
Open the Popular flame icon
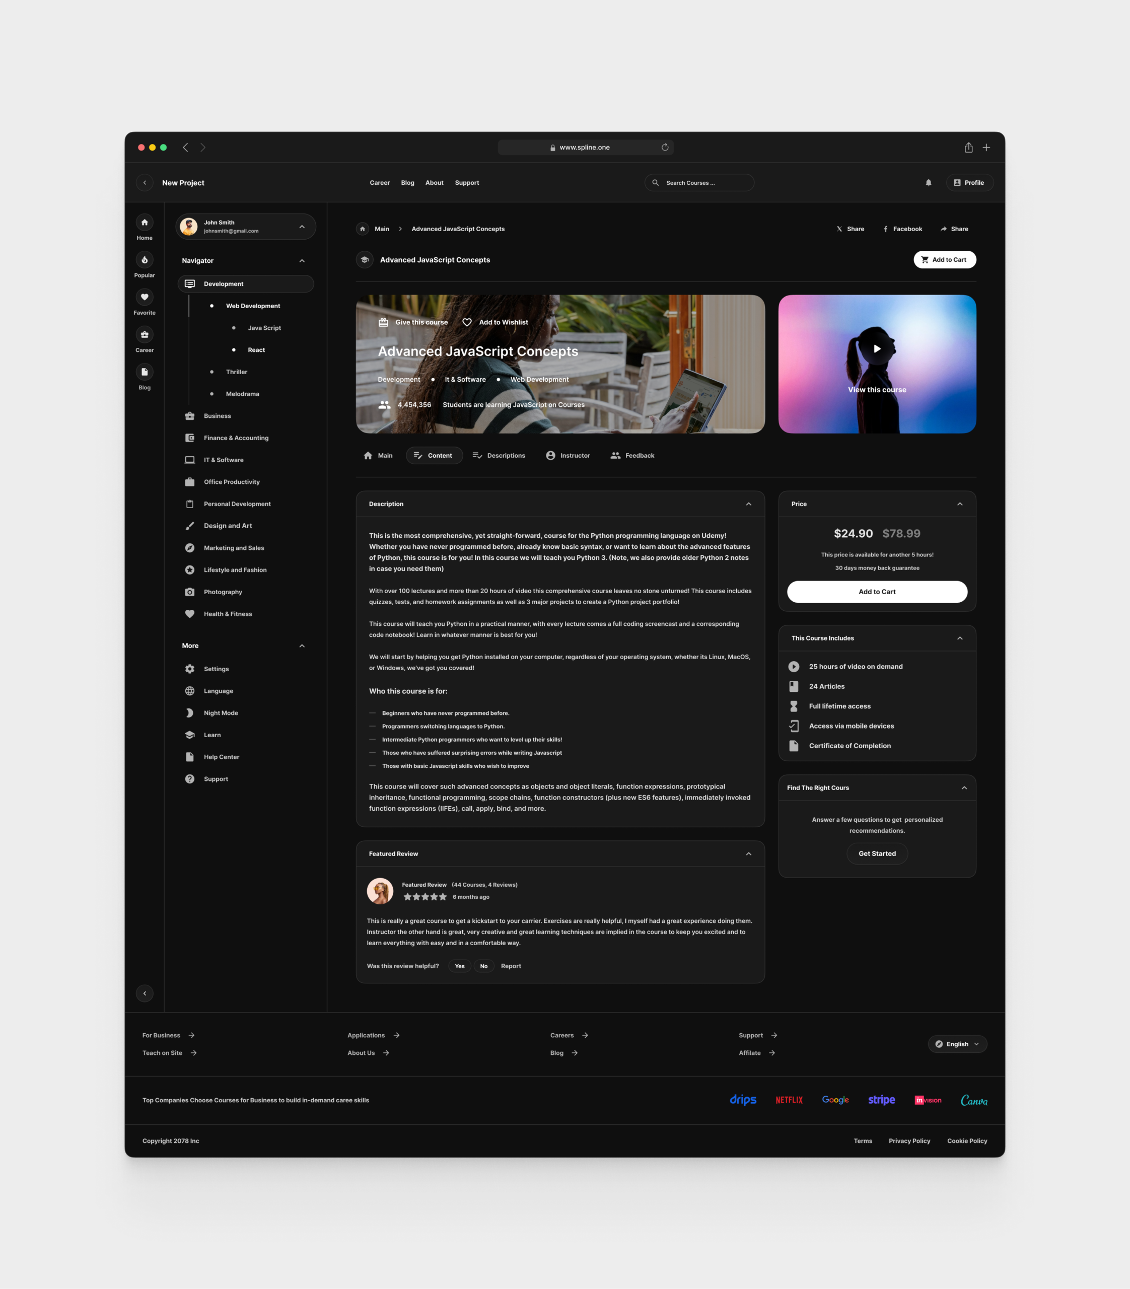click(x=145, y=260)
